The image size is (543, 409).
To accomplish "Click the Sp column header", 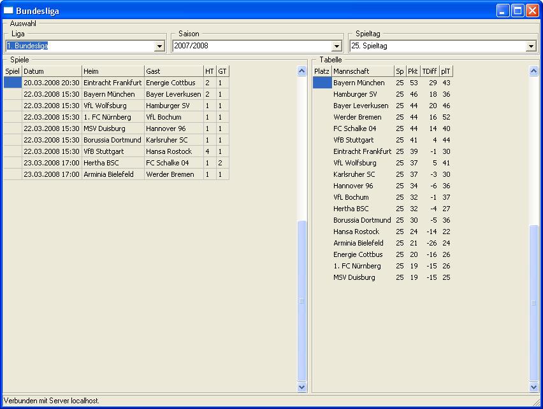I will [x=400, y=71].
